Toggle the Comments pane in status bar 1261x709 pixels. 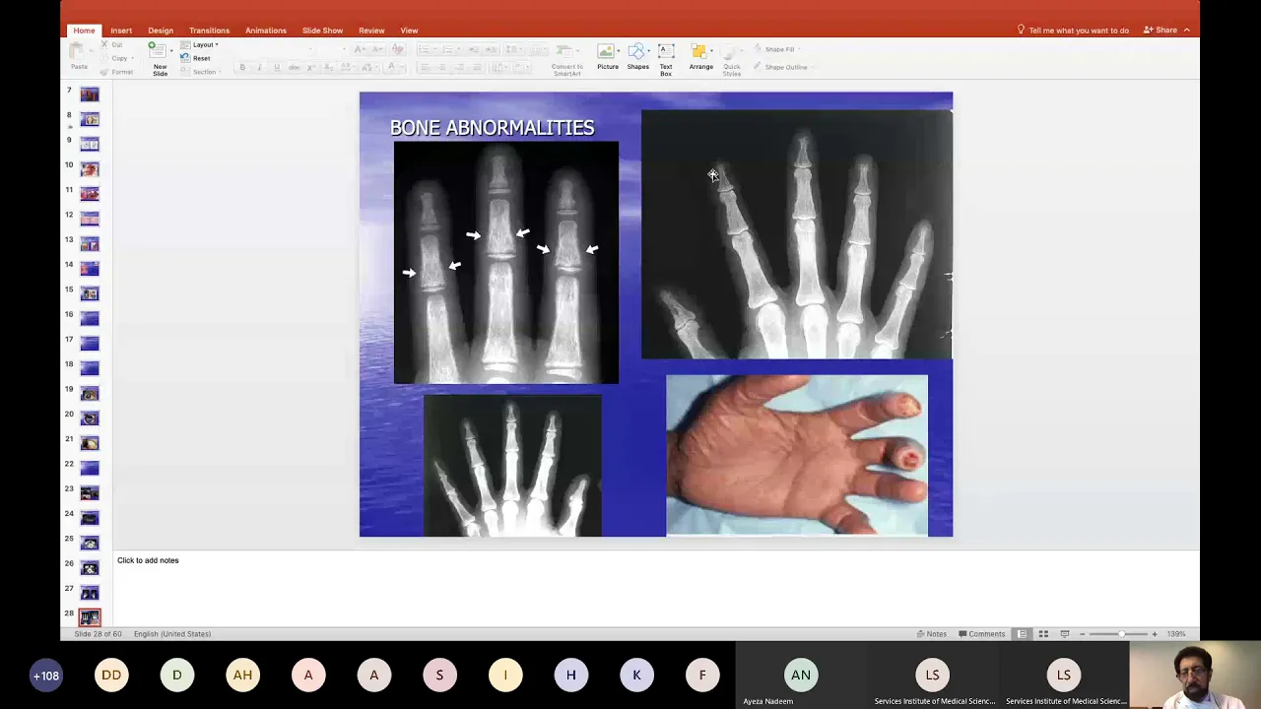981,634
